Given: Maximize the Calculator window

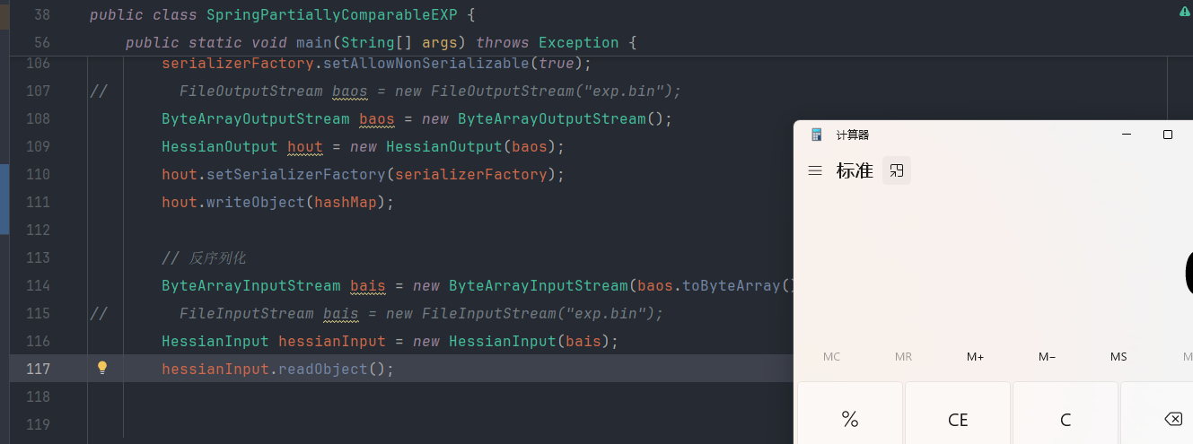Looking at the screenshot, I should 1168,135.
